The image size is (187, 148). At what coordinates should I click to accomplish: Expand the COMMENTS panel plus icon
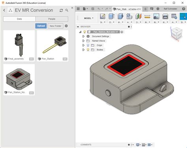click(x=129, y=145)
